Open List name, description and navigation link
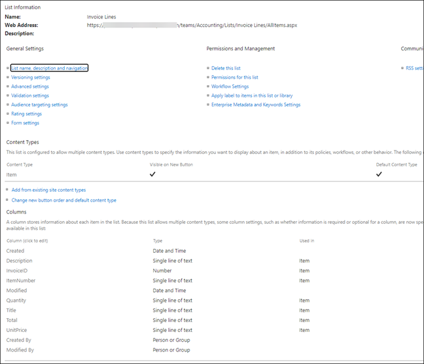The image size is (424, 364). coord(49,68)
